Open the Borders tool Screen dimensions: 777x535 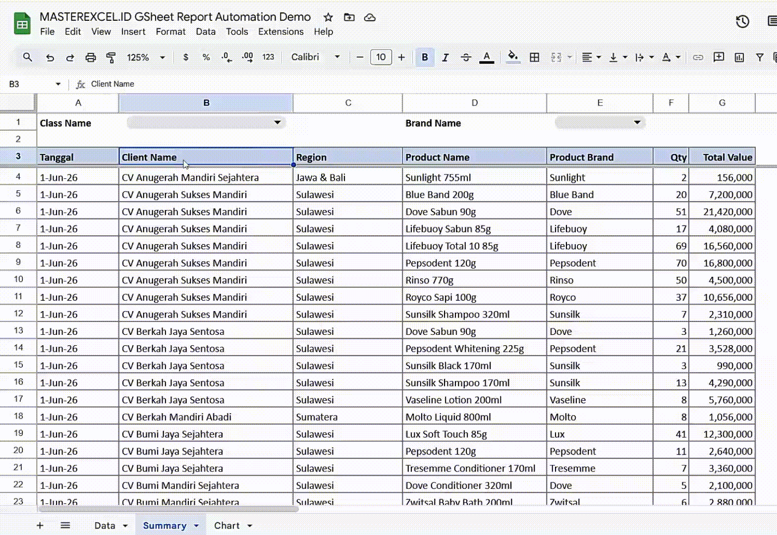pos(534,57)
